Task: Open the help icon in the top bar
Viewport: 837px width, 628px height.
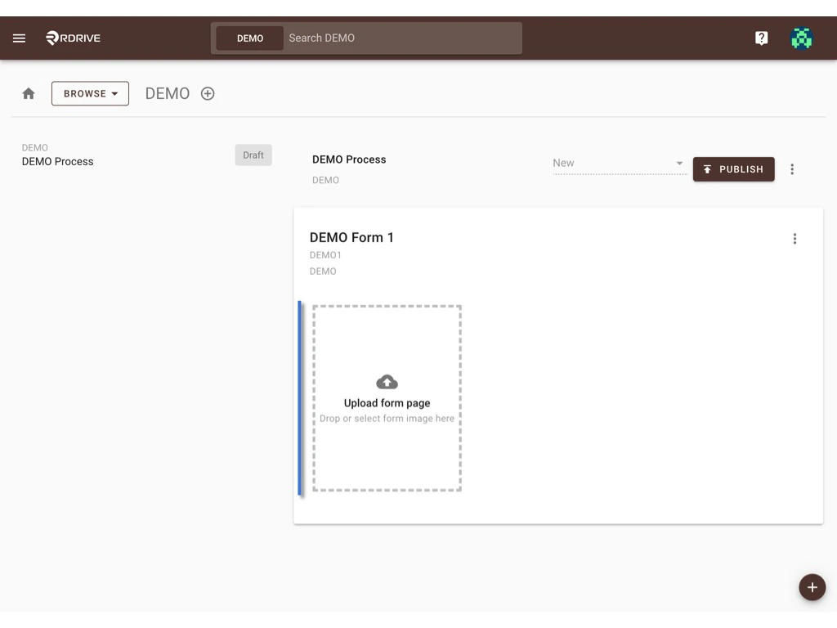Action: click(761, 38)
